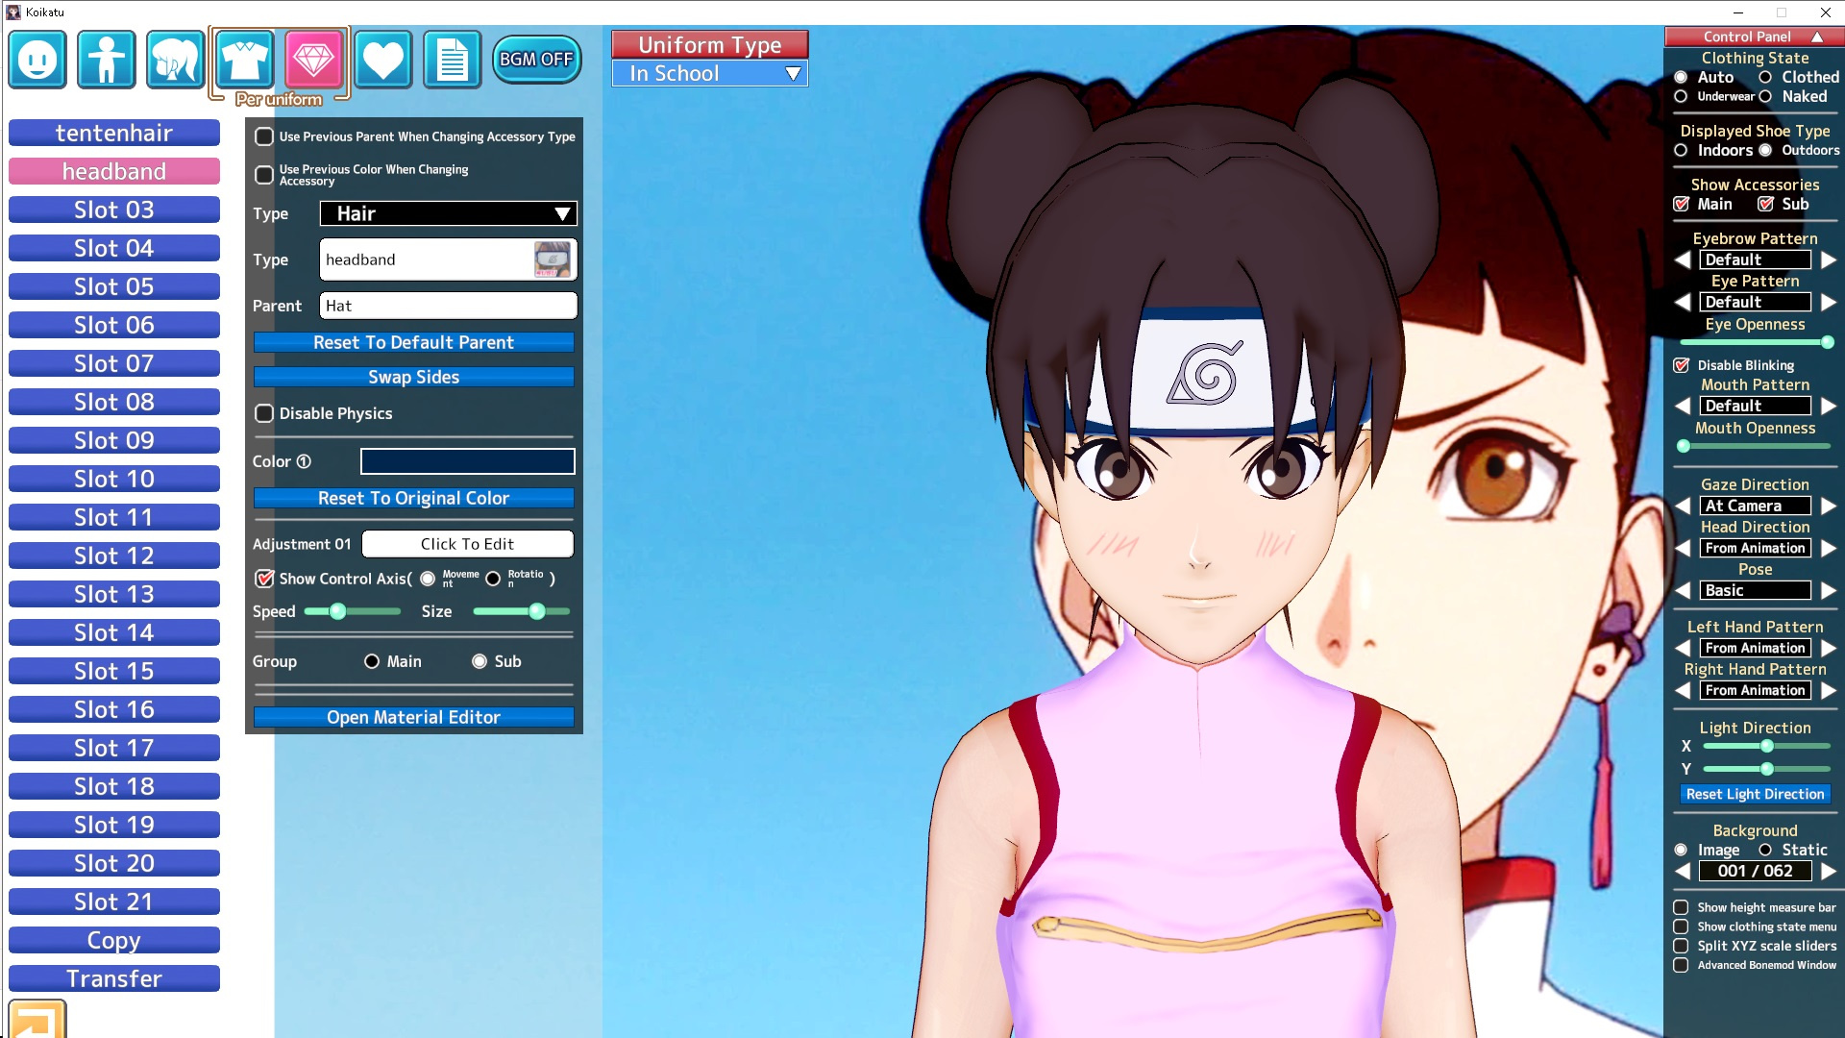This screenshot has height=1038, width=1845.
Task: Click Reset Light Direction button
Action: click(x=1755, y=794)
